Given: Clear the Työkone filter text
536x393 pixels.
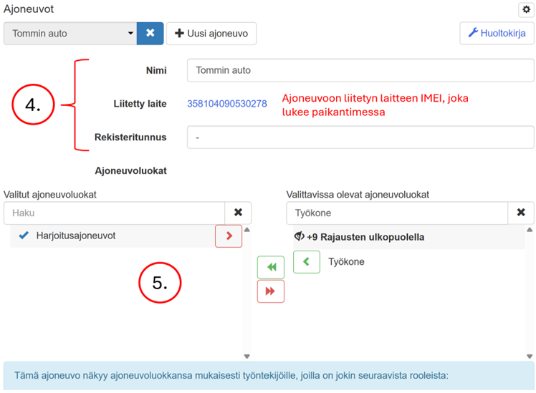Looking at the screenshot, I should tap(521, 213).
